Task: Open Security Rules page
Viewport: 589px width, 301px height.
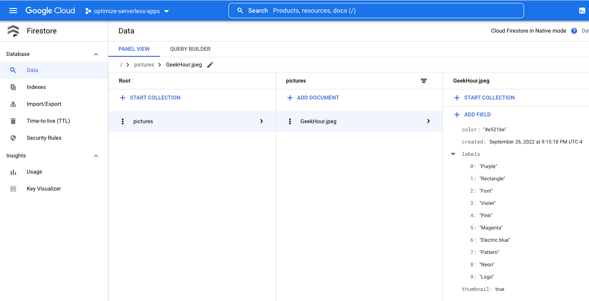Action: coord(44,138)
